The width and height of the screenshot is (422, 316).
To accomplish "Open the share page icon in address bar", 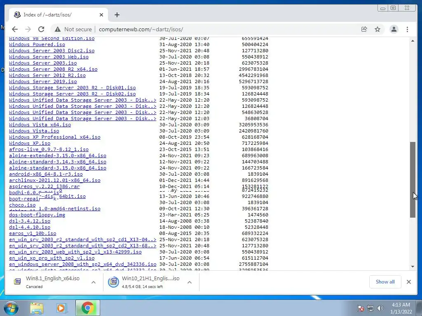I will pos(364,29).
